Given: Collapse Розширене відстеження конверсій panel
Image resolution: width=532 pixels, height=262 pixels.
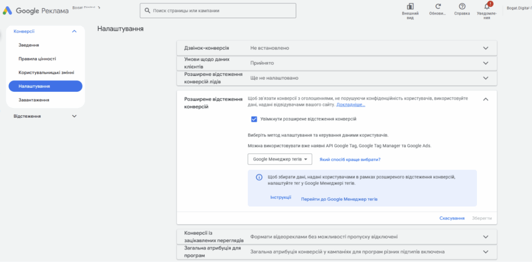Looking at the screenshot, I should tap(486, 99).
